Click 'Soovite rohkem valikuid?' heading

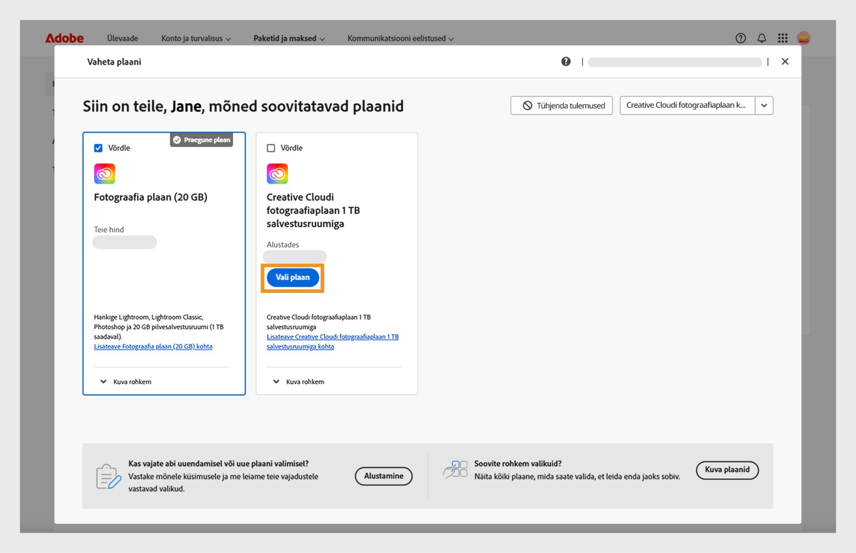coord(518,464)
